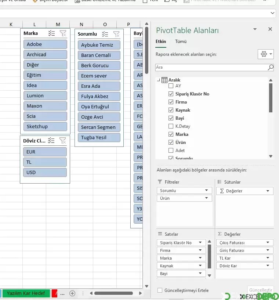
Task: Open Değerler column field dropdown
Action: tap(268, 191)
